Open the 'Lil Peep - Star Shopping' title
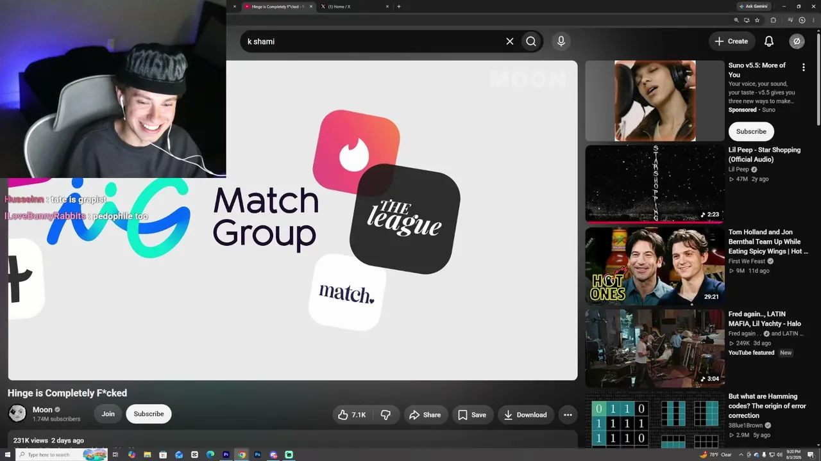The image size is (821, 461). click(765, 154)
